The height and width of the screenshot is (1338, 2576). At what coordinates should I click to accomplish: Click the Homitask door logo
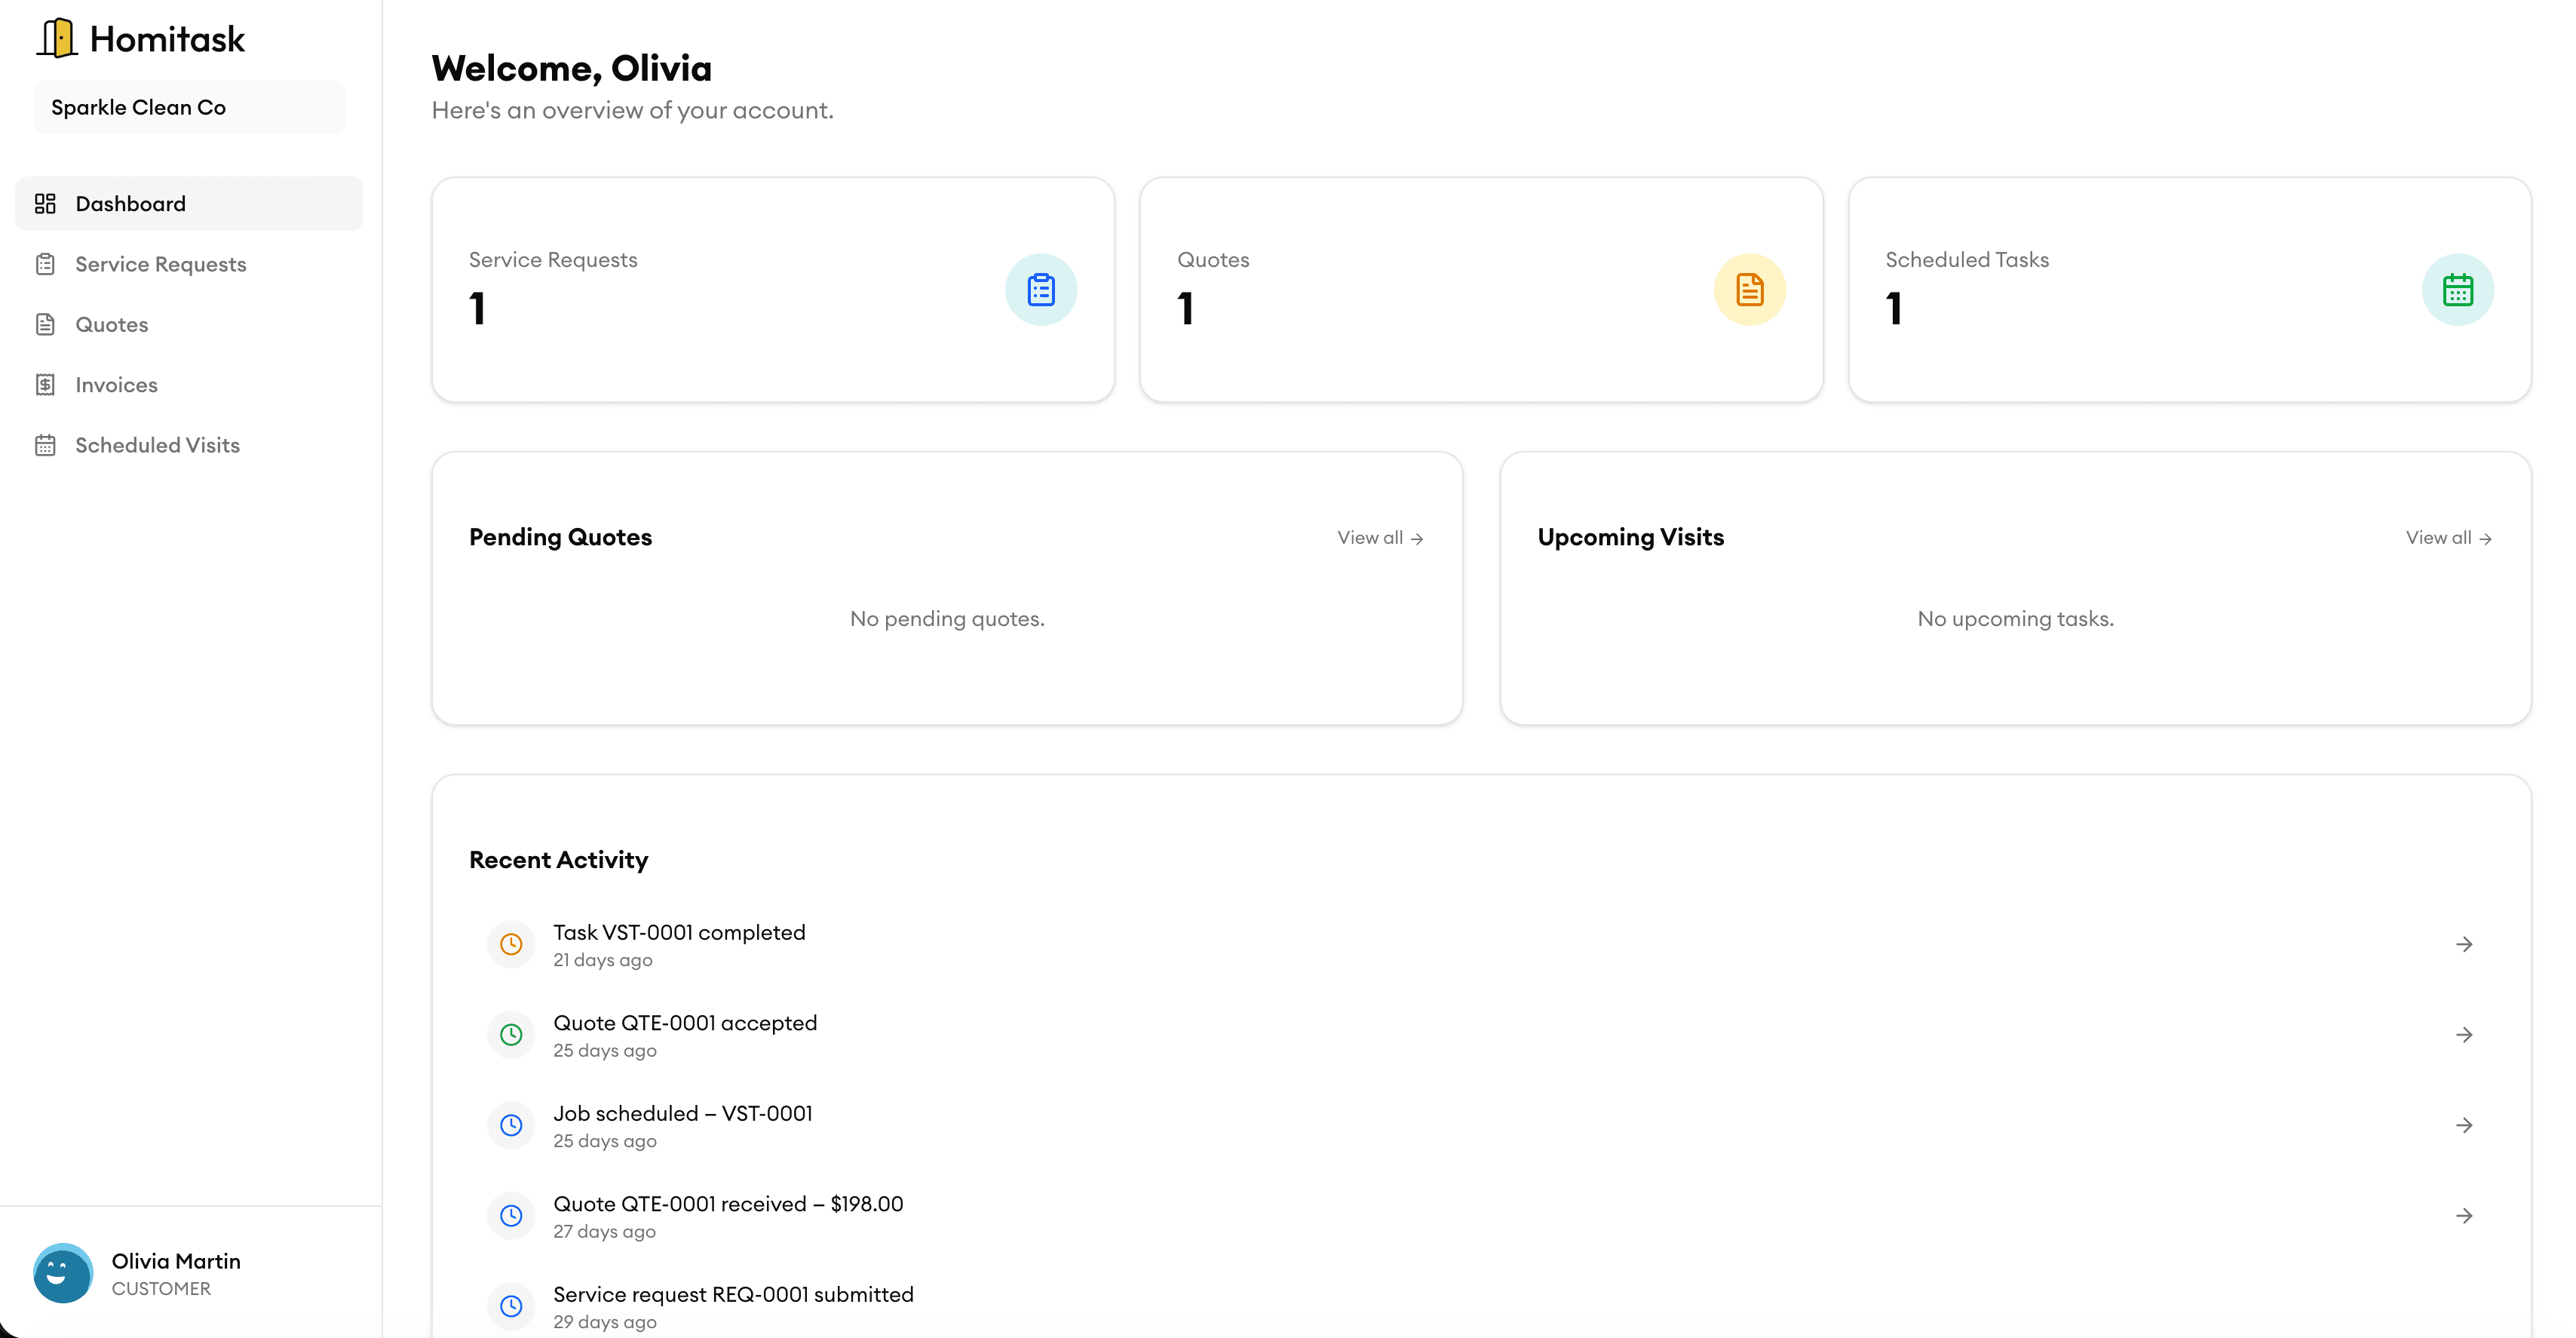[57, 37]
